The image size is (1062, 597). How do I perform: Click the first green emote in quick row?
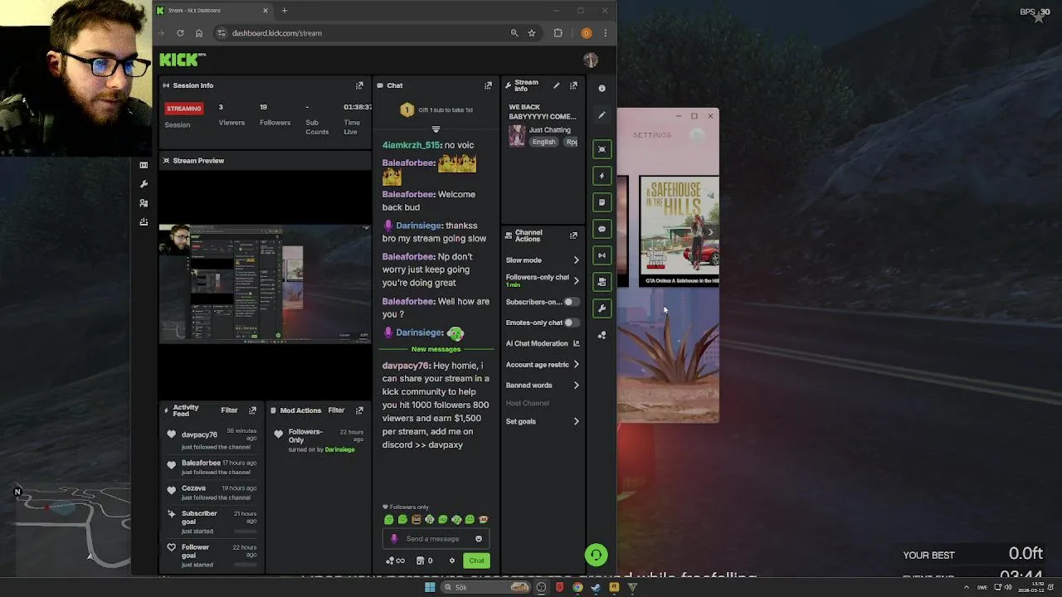pos(389,520)
